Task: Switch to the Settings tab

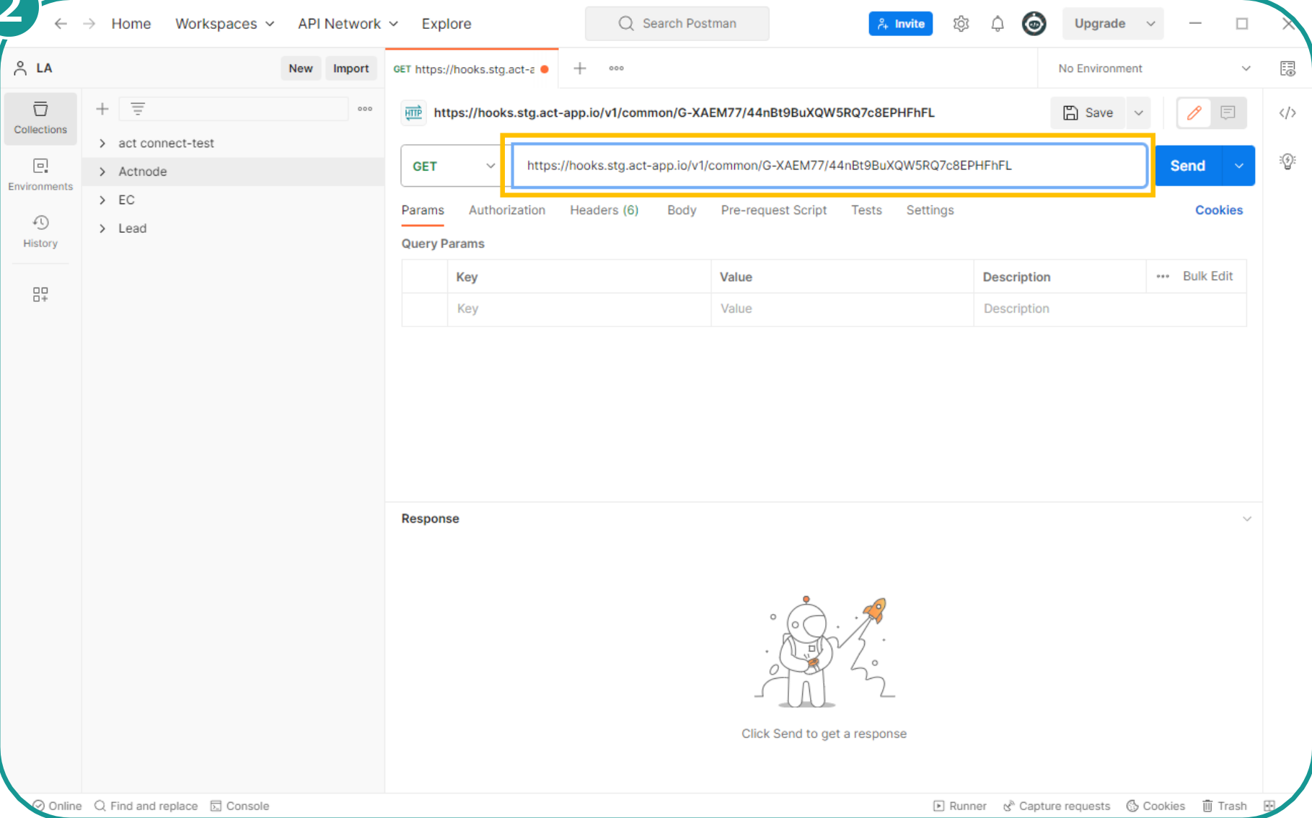Action: click(930, 210)
